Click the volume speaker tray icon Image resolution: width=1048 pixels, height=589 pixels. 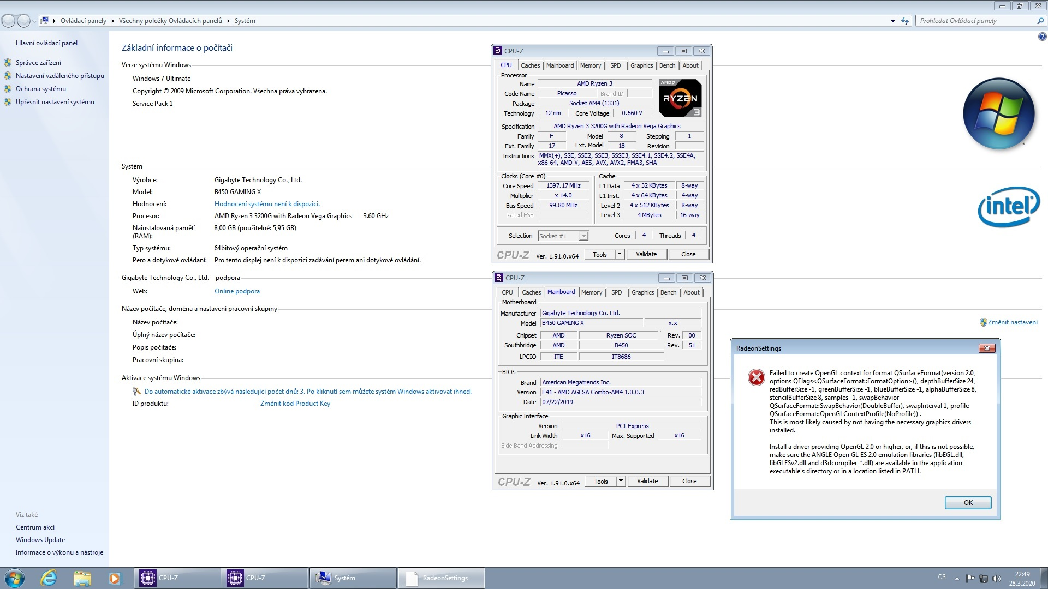click(996, 579)
